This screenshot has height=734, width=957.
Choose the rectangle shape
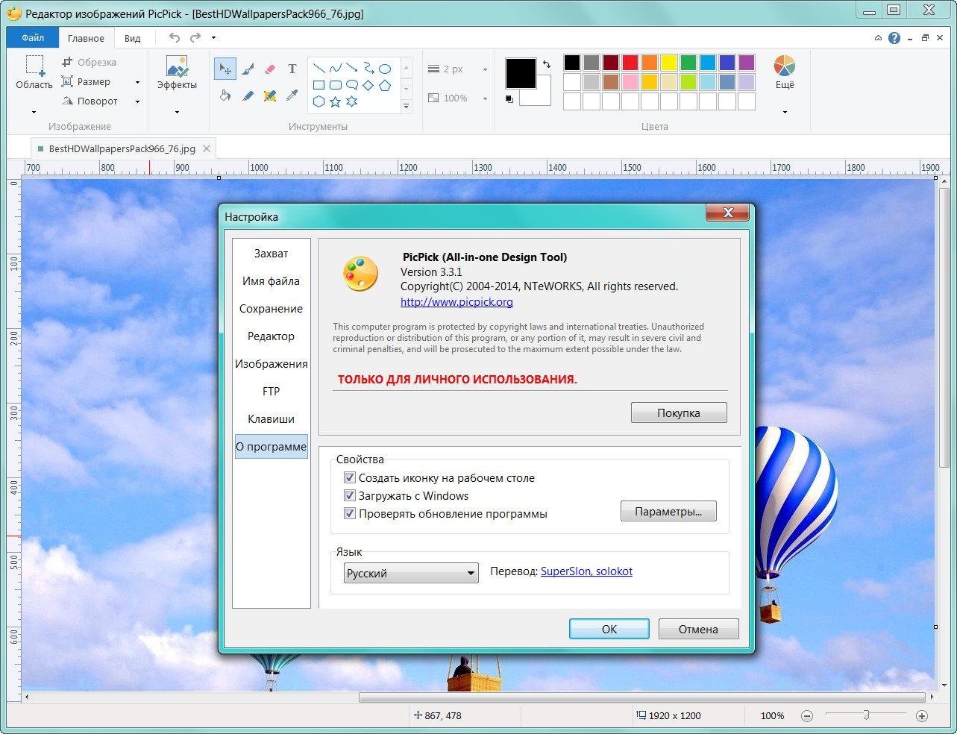(x=319, y=85)
